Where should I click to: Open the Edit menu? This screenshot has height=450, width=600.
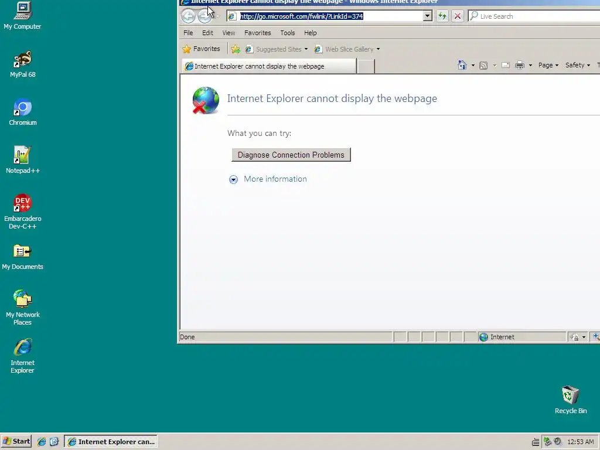tap(207, 33)
